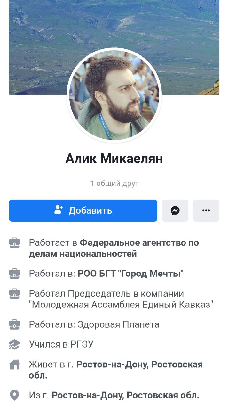
Task: Tap the add-friend person icon in Добавить
Action: pyautogui.click(x=58, y=210)
